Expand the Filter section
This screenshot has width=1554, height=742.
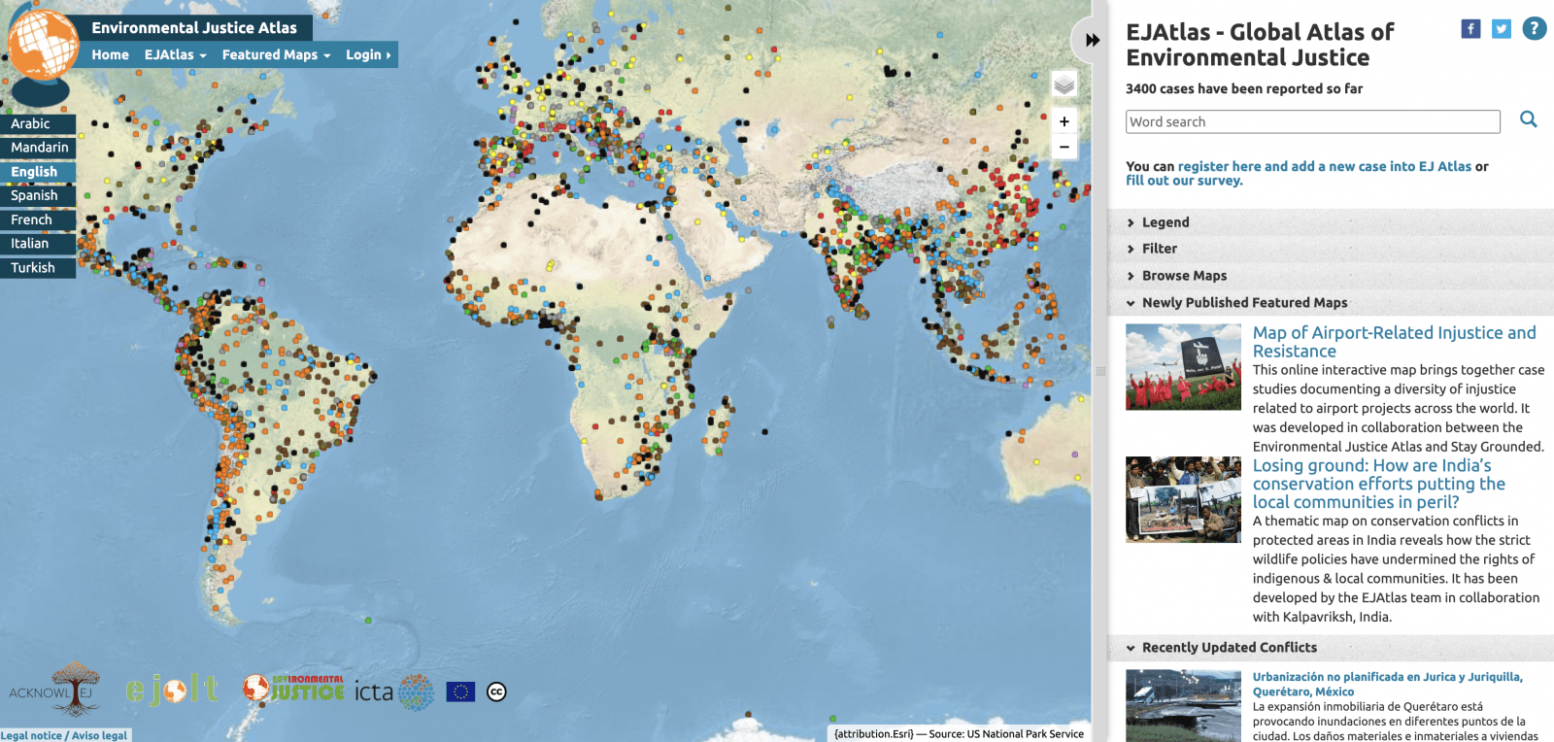(1159, 249)
